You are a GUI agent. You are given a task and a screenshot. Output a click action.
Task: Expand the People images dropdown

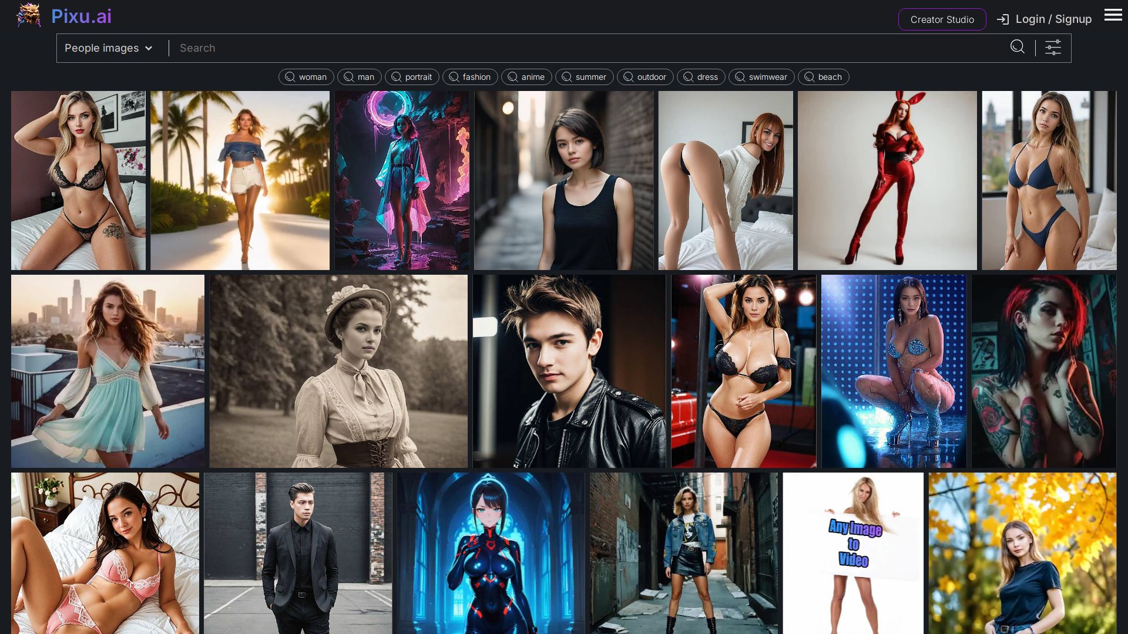point(102,48)
